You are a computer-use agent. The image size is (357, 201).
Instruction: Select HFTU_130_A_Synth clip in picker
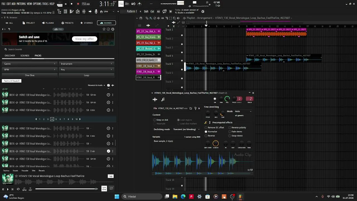148,60
